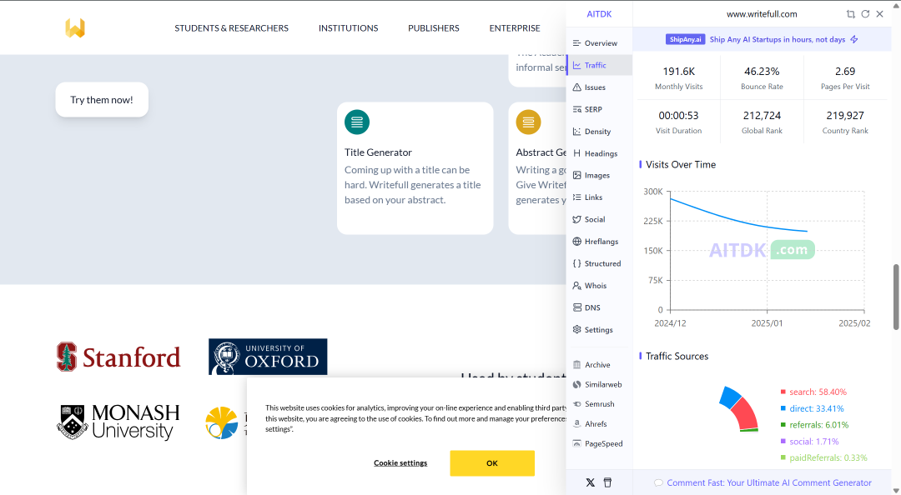Toggle the search 58.40% legend entry

click(x=813, y=392)
